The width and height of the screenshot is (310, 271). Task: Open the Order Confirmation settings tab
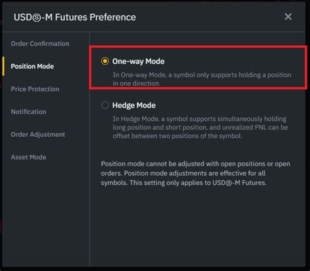(40, 44)
